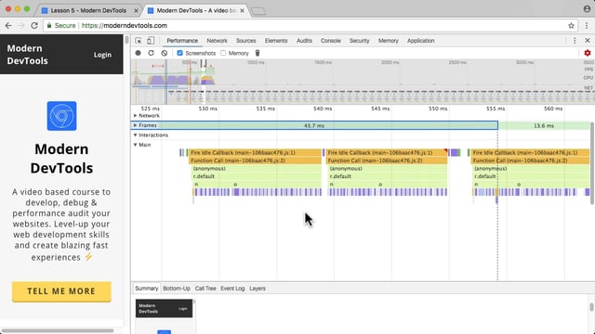The width and height of the screenshot is (595, 334).
Task: Reload the page in the browser
Action: 34,26
